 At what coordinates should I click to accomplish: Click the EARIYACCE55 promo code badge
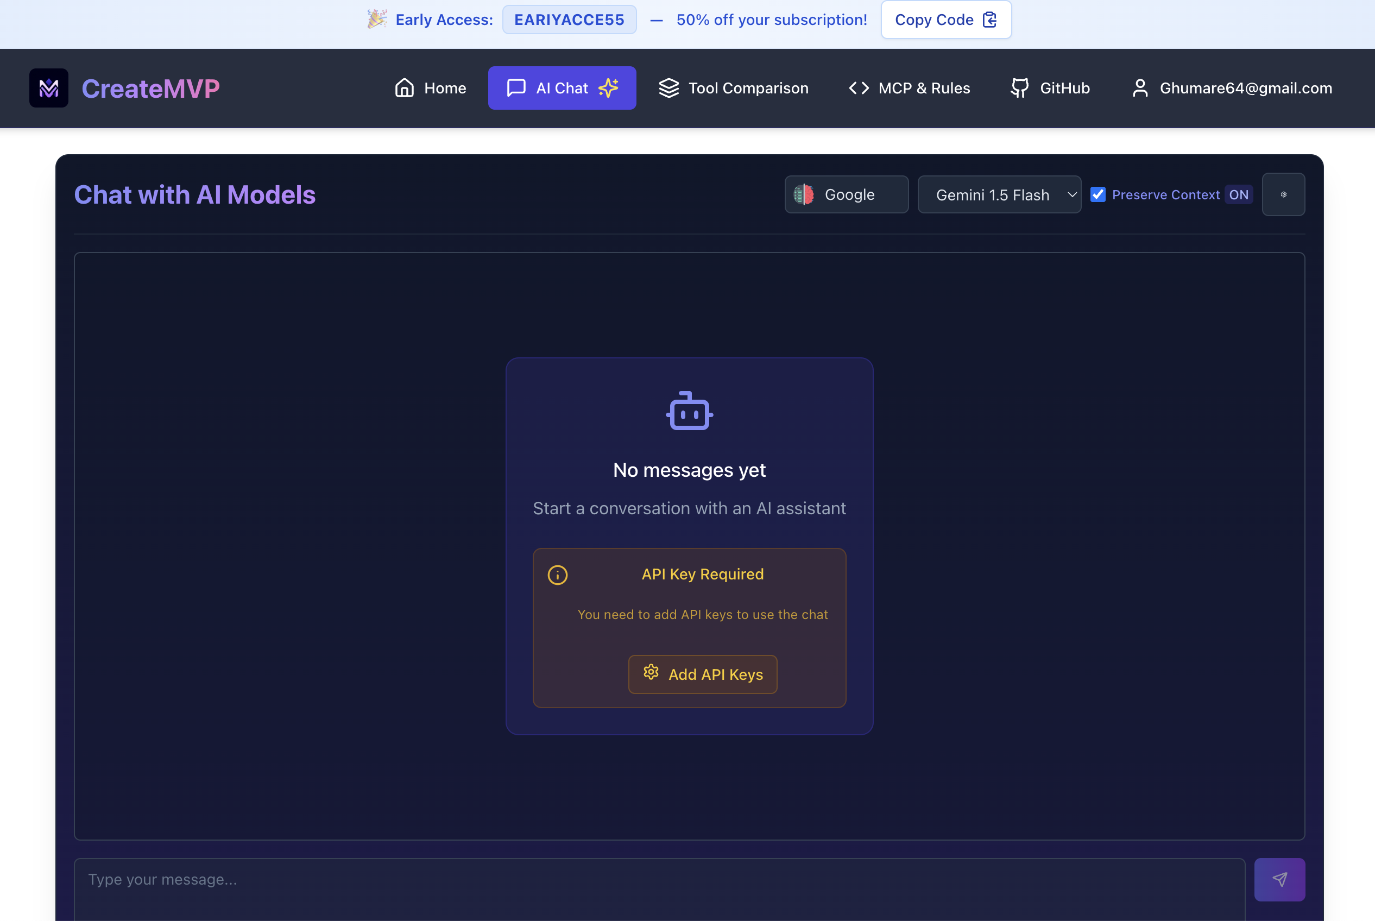tap(569, 20)
